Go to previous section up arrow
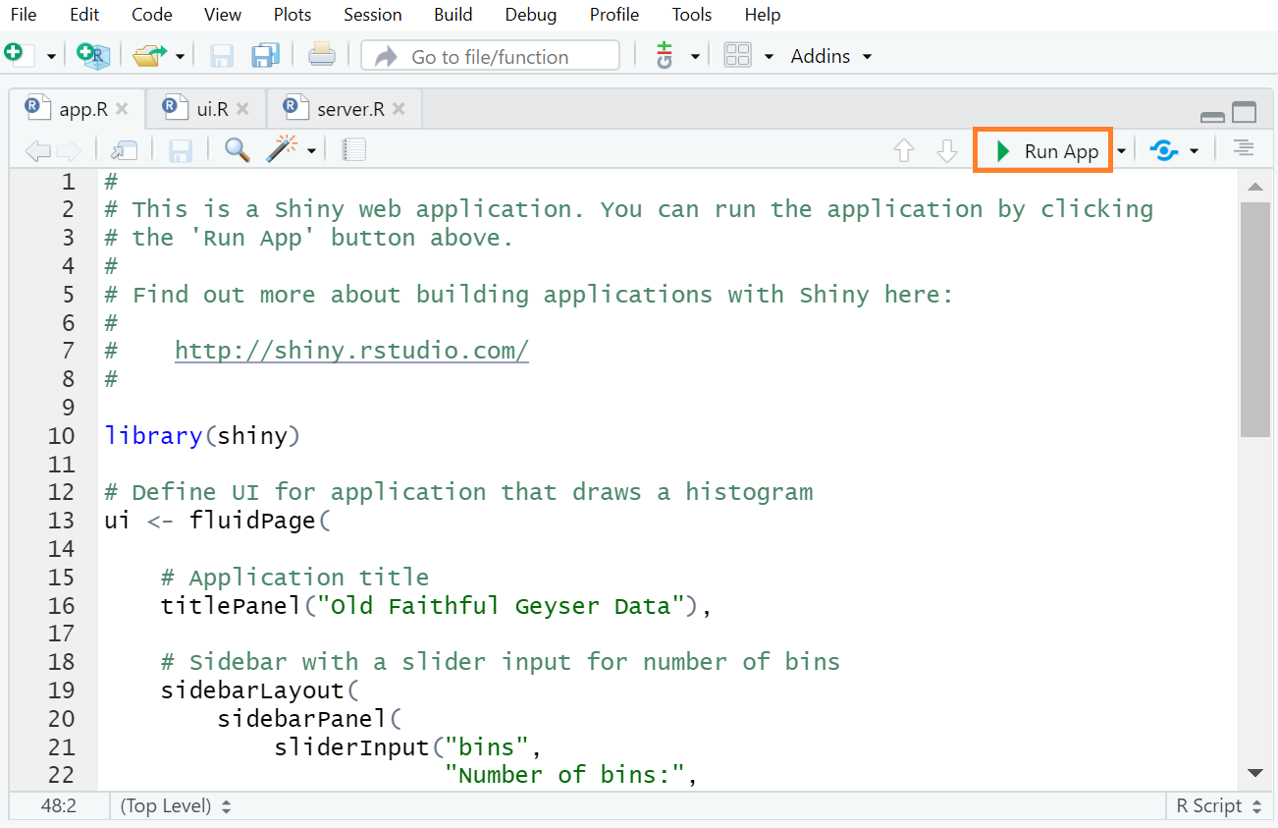Viewport: 1278px width, 828px height. coord(904,150)
